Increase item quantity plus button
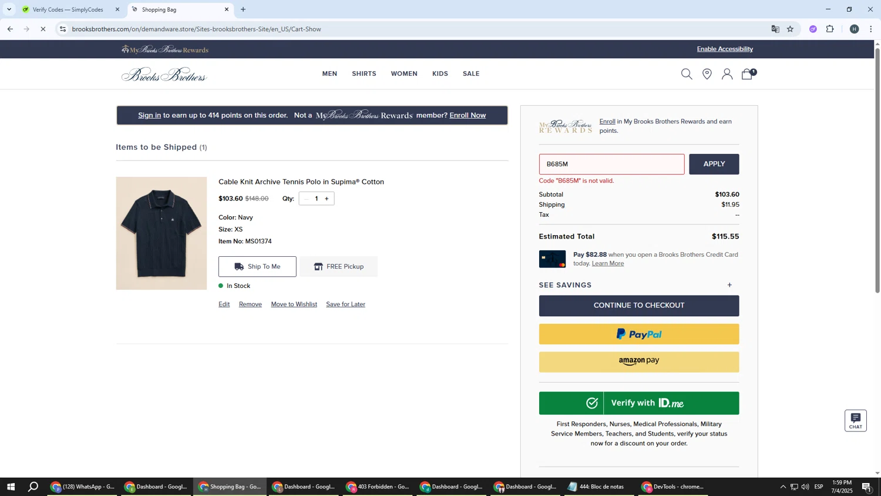Image resolution: width=881 pixels, height=496 pixels. pos(327,199)
